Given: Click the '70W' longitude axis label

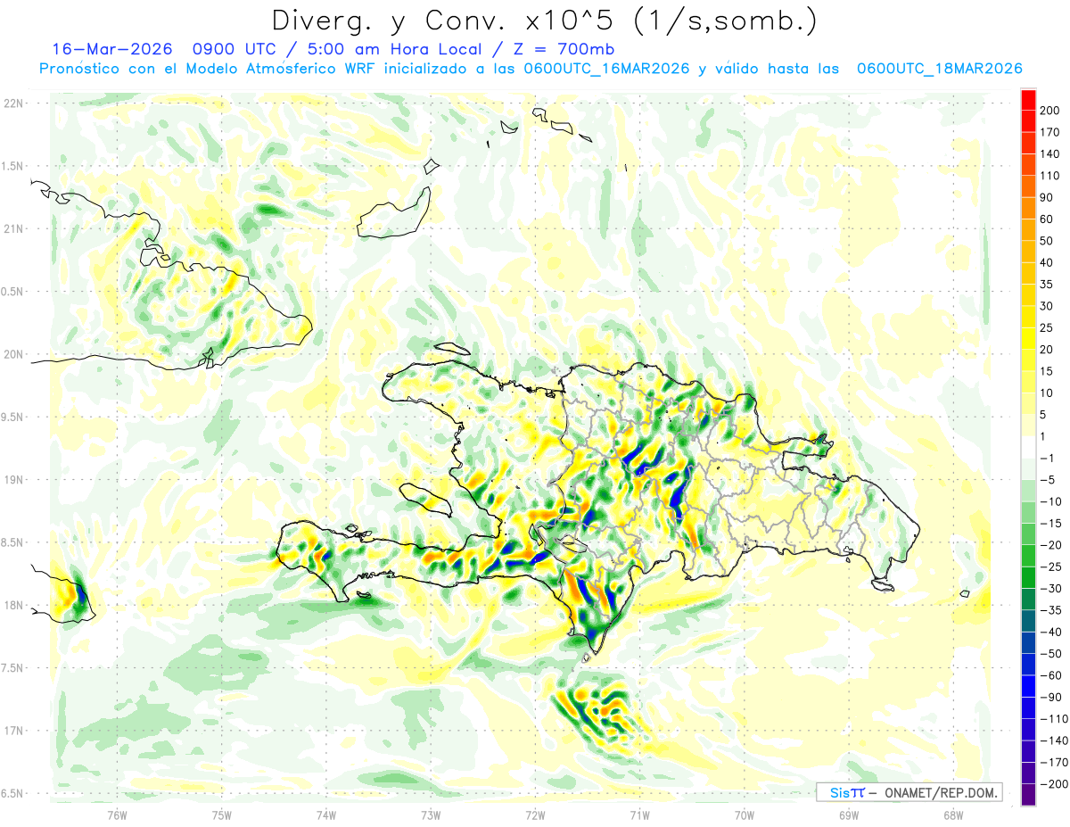Looking at the screenshot, I should pos(745,814).
